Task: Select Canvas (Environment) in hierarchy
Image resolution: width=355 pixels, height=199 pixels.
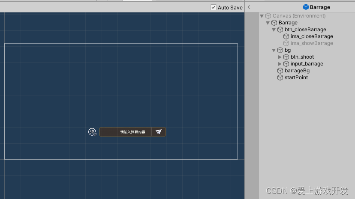Action: point(299,16)
